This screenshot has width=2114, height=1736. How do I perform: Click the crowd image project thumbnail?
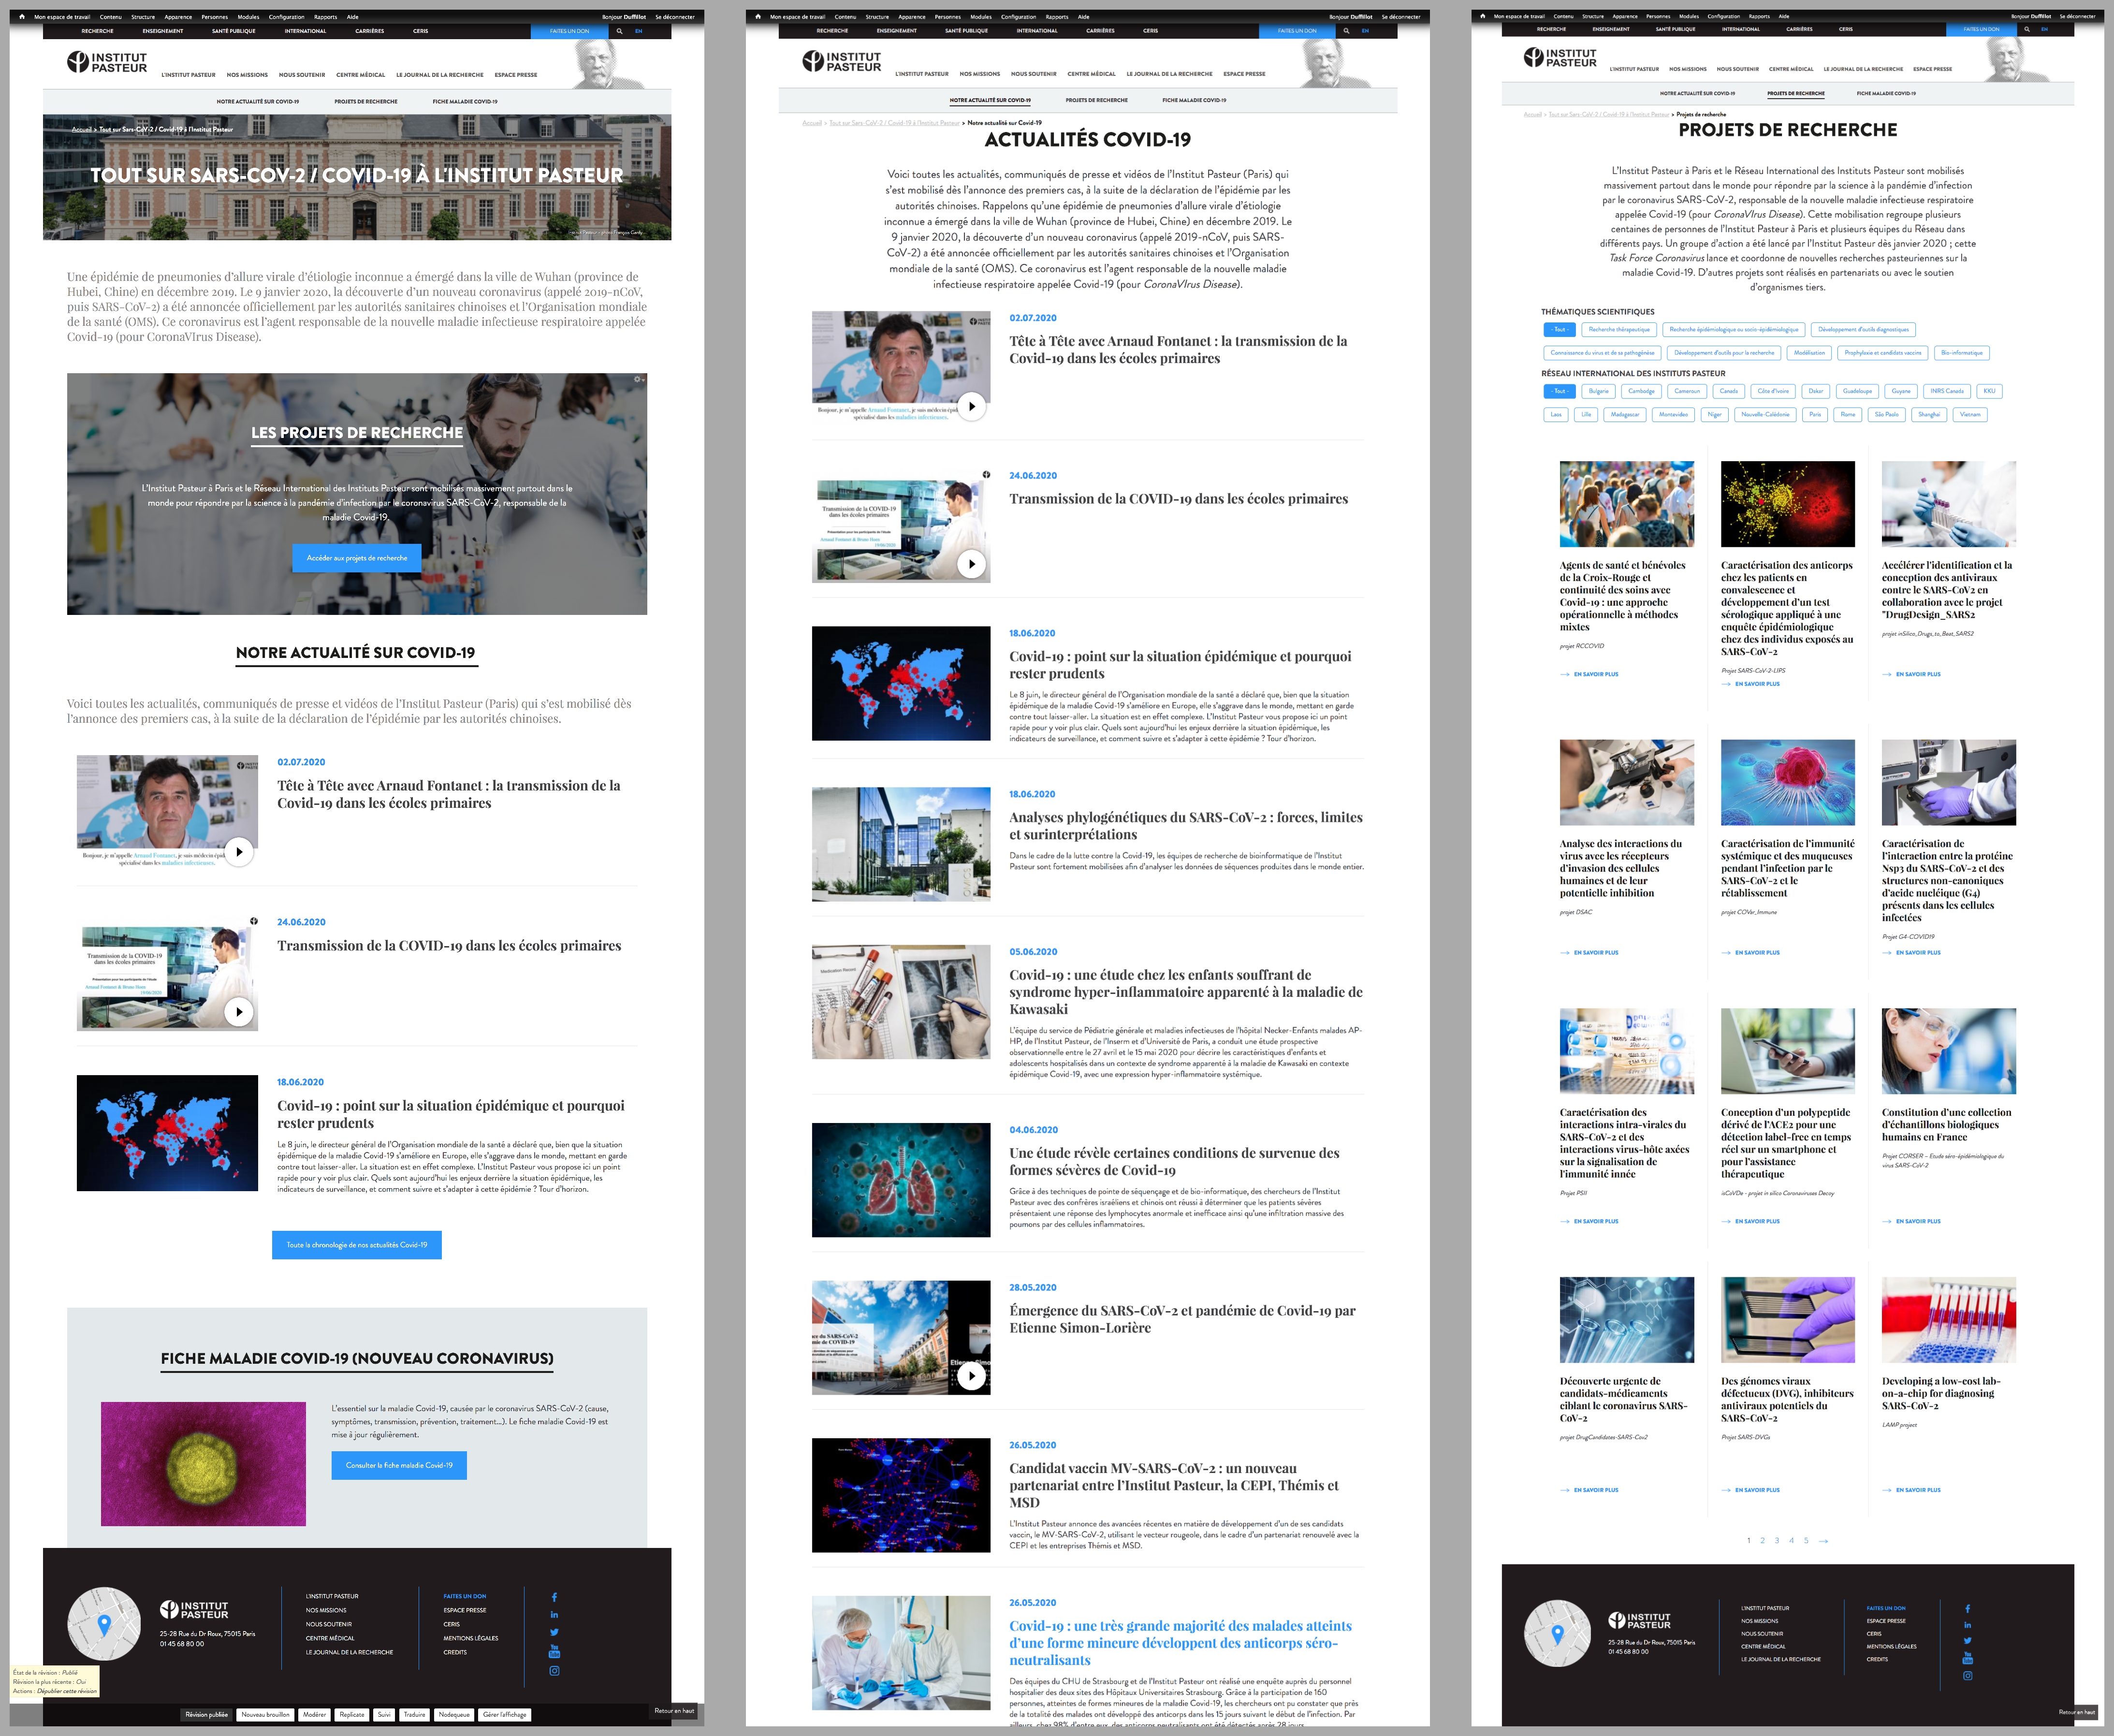click(1626, 504)
